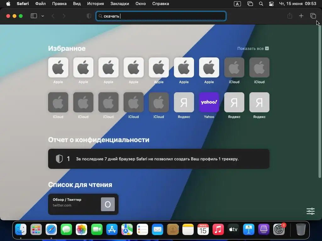322x241 pixels.
Task: Open the Файл menu
Action: pos(41,4)
